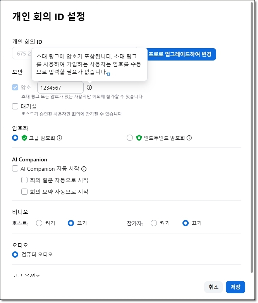Click the green shield icon for 고급 암호화

[x=24, y=138]
